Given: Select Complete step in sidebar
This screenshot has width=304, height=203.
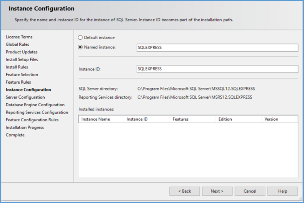Looking at the screenshot, I should [15, 135].
